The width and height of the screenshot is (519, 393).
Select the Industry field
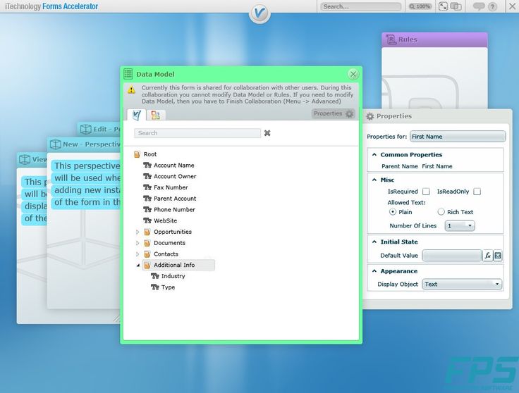pyautogui.click(x=173, y=276)
